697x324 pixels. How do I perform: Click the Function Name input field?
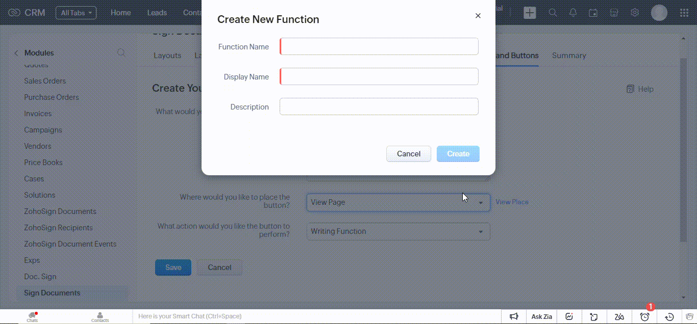point(379,46)
